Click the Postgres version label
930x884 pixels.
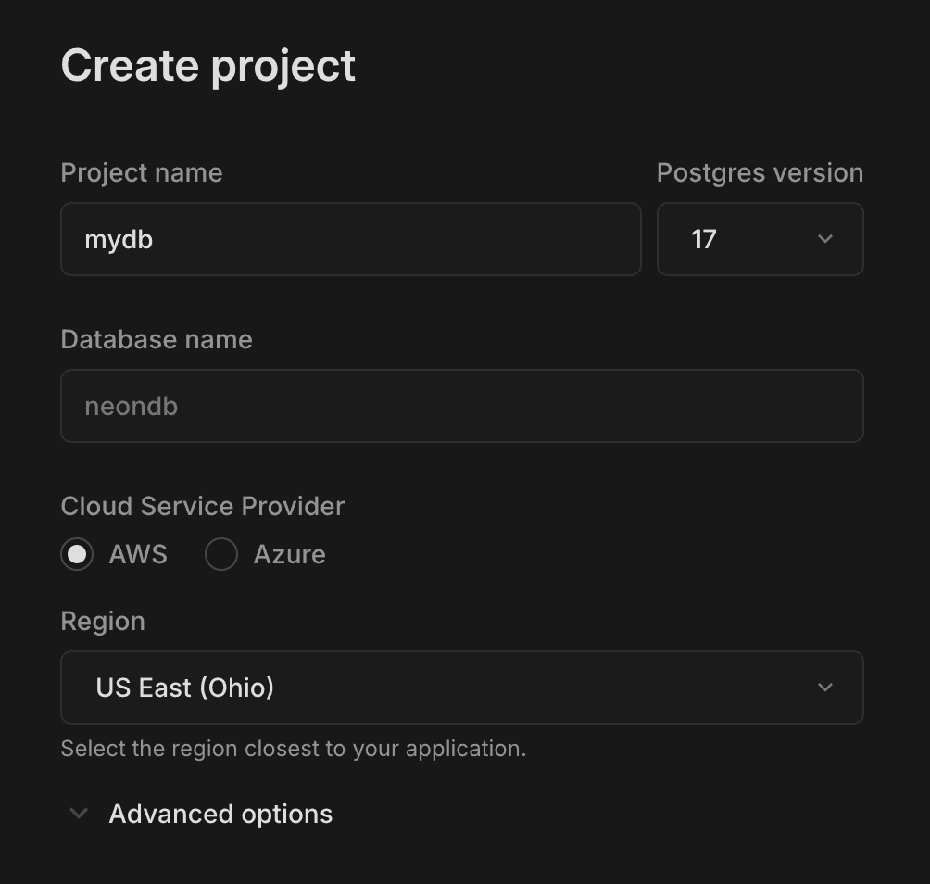point(760,173)
